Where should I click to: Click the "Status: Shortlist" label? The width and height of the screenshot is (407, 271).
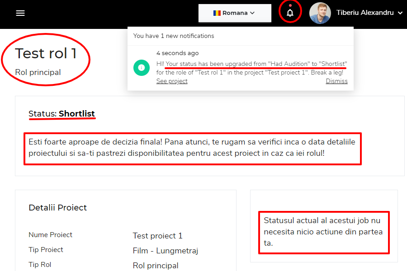coord(62,114)
